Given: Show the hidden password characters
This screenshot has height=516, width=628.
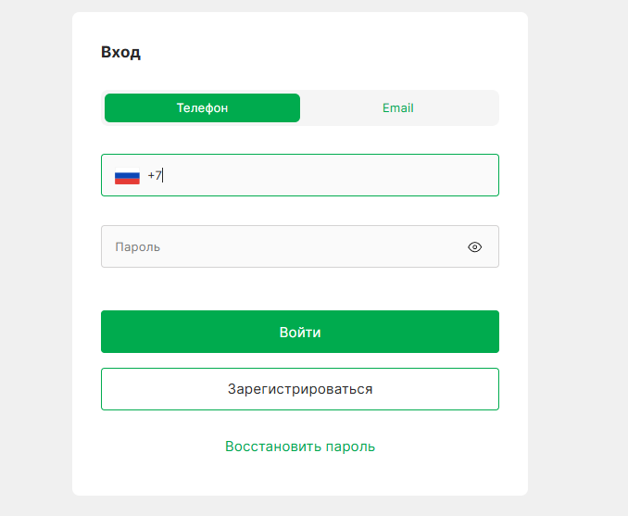Looking at the screenshot, I should click(475, 247).
